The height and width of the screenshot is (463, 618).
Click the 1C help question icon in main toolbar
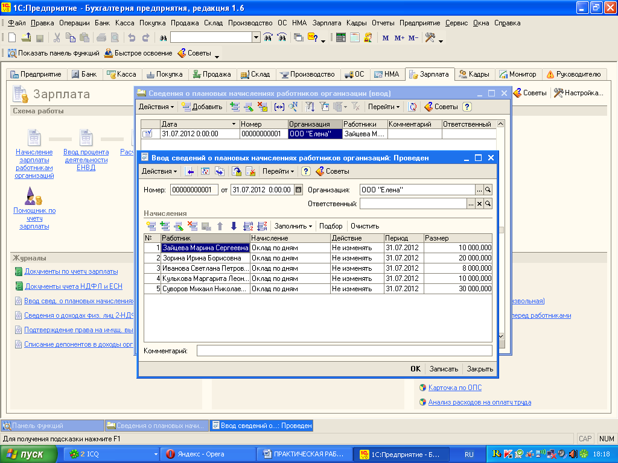click(x=313, y=38)
